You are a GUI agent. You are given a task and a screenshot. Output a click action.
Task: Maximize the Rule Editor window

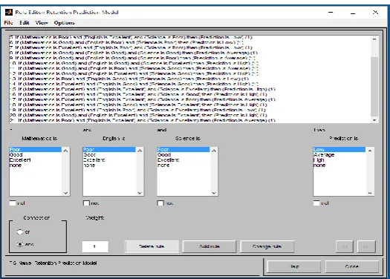(x=353, y=12)
